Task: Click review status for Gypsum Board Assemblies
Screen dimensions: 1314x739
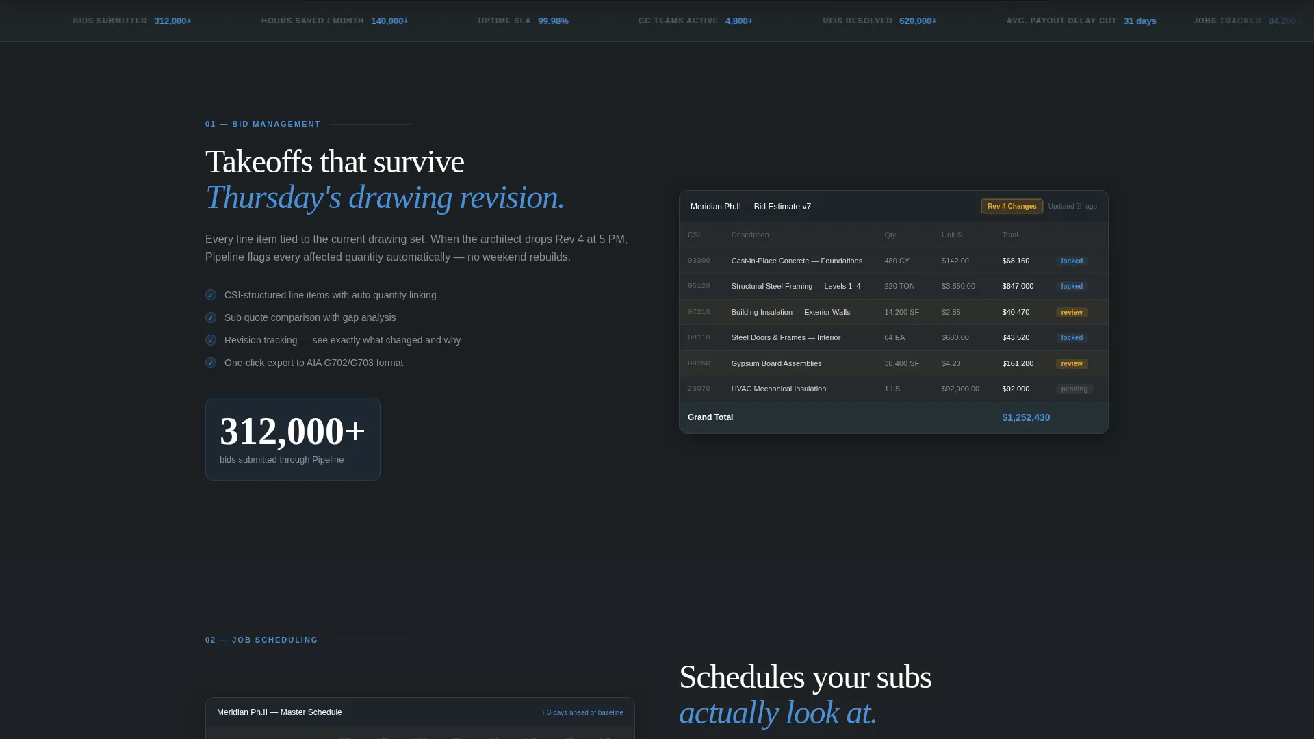Action: 1072,363
